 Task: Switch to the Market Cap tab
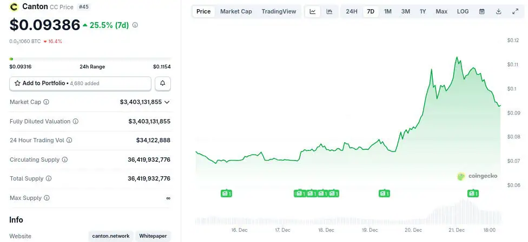click(236, 11)
